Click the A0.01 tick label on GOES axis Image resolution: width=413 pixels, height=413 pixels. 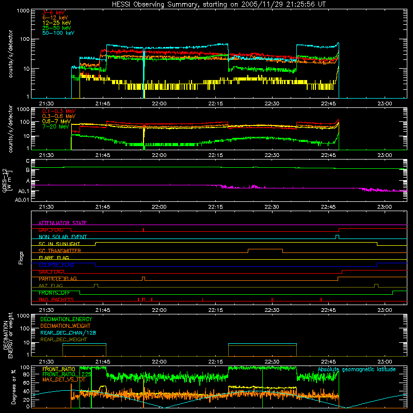(22, 200)
